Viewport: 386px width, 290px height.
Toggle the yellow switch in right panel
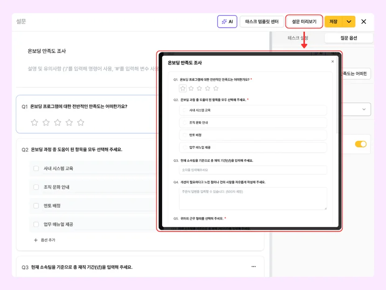tap(361, 144)
